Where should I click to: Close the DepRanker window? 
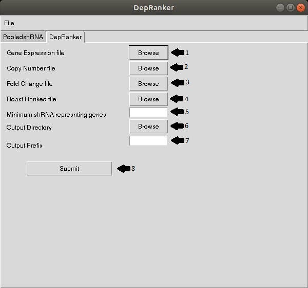(300, 8)
